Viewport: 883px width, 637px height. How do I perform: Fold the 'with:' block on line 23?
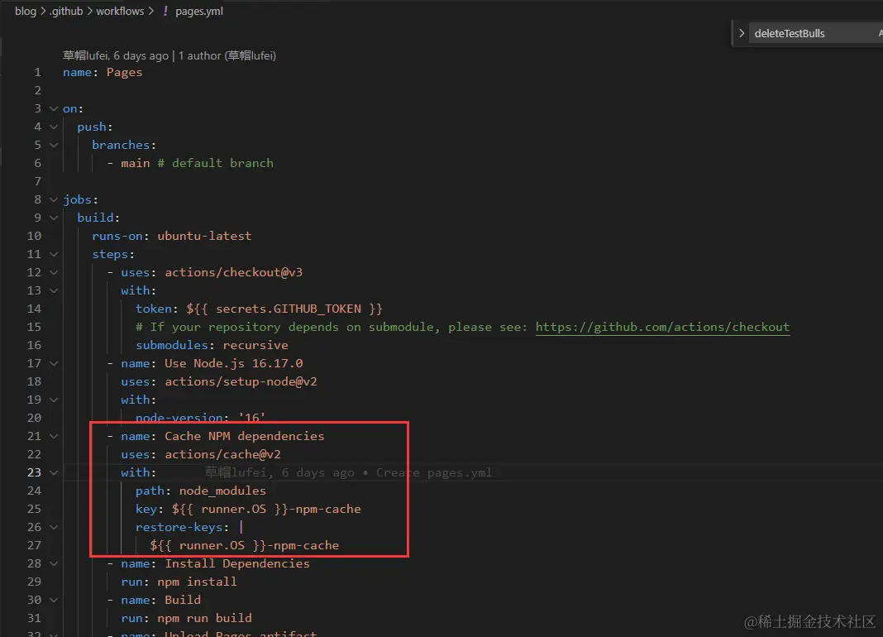[x=54, y=472]
